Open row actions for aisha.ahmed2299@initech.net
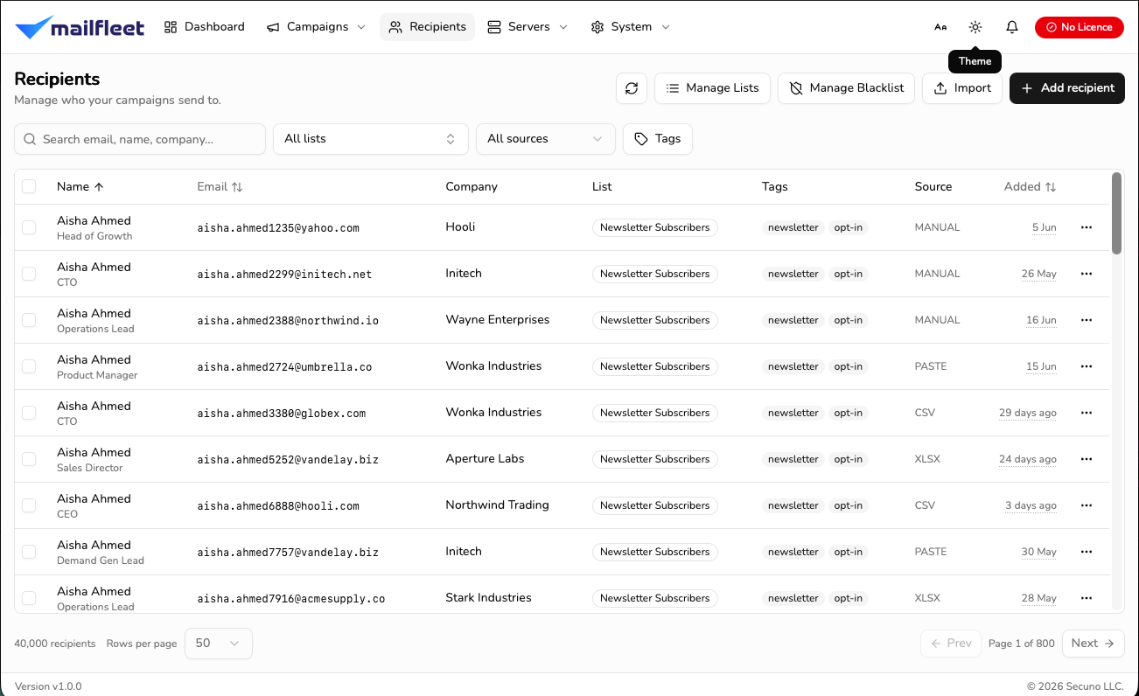 1087,274
